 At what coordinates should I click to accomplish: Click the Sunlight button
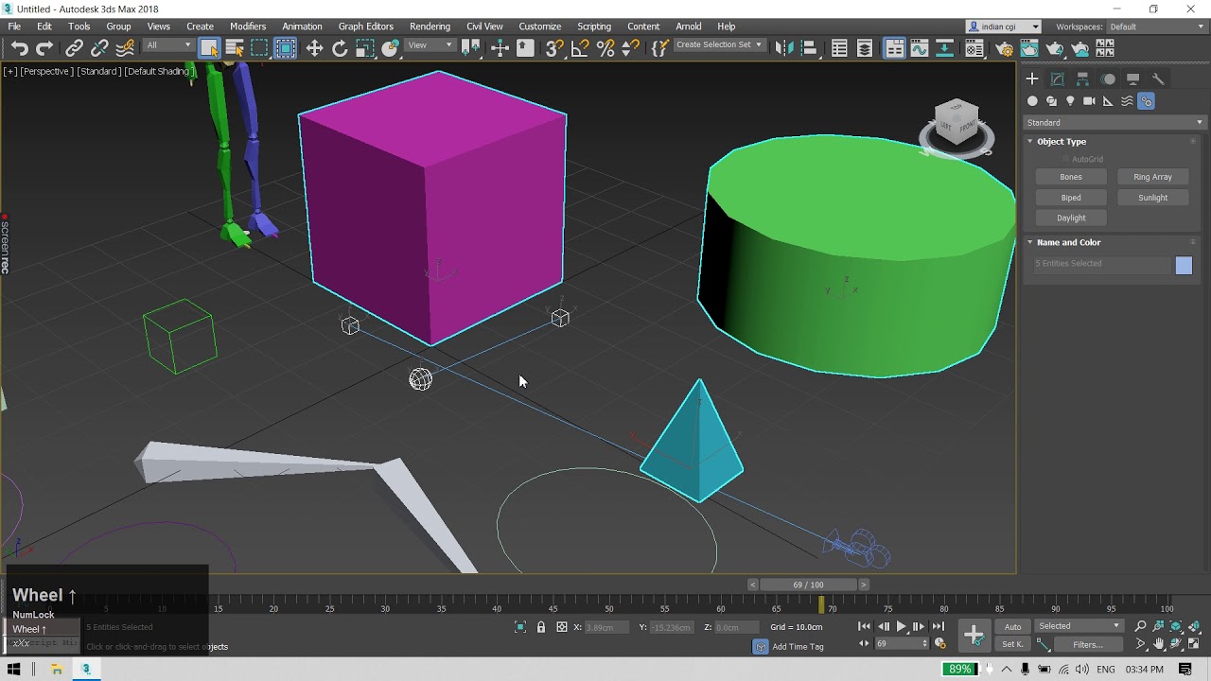(1152, 198)
